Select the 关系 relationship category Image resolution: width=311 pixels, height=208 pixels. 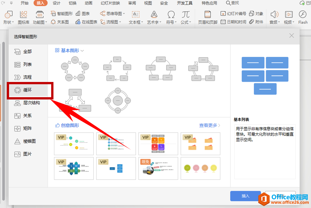click(28, 116)
